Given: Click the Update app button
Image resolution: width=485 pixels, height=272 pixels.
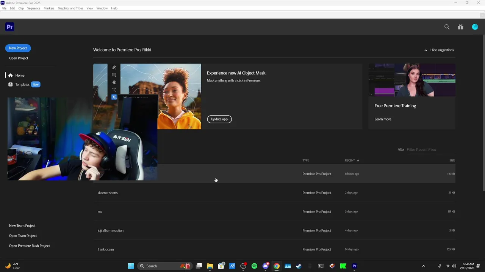Looking at the screenshot, I should coord(219,119).
